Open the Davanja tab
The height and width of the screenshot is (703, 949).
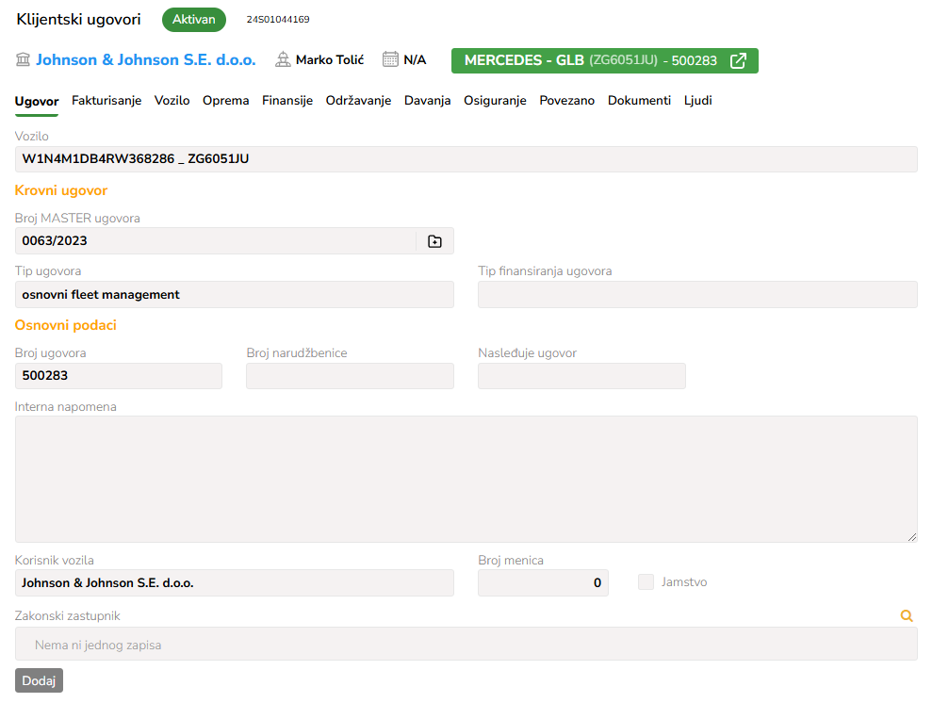[427, 101]
